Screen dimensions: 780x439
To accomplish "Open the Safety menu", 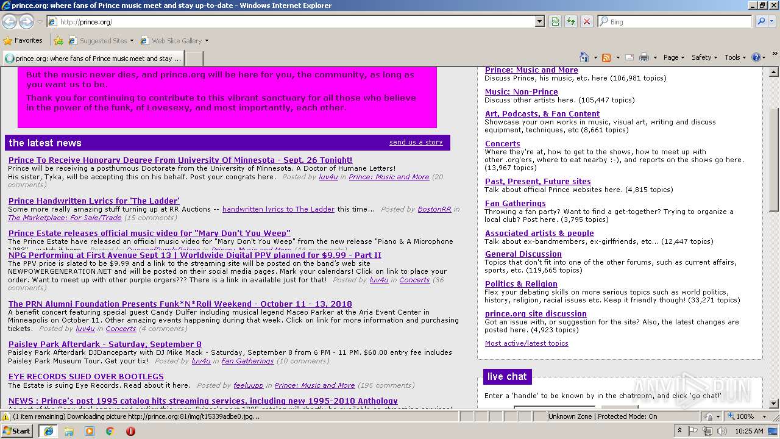I will tap(704, 57).
